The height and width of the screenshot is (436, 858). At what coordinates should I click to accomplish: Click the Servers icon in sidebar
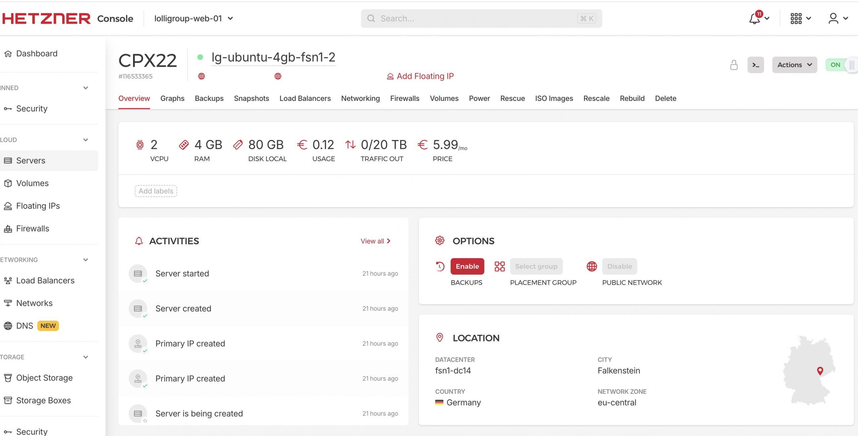[8, 161]
